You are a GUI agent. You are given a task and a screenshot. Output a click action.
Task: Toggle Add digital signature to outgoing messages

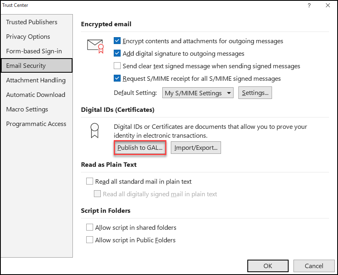(x=117, y=53)
